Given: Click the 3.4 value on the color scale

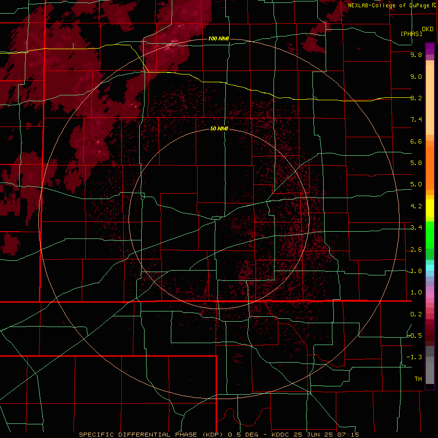Looking at the screenshot, I should tap(416, 228).
